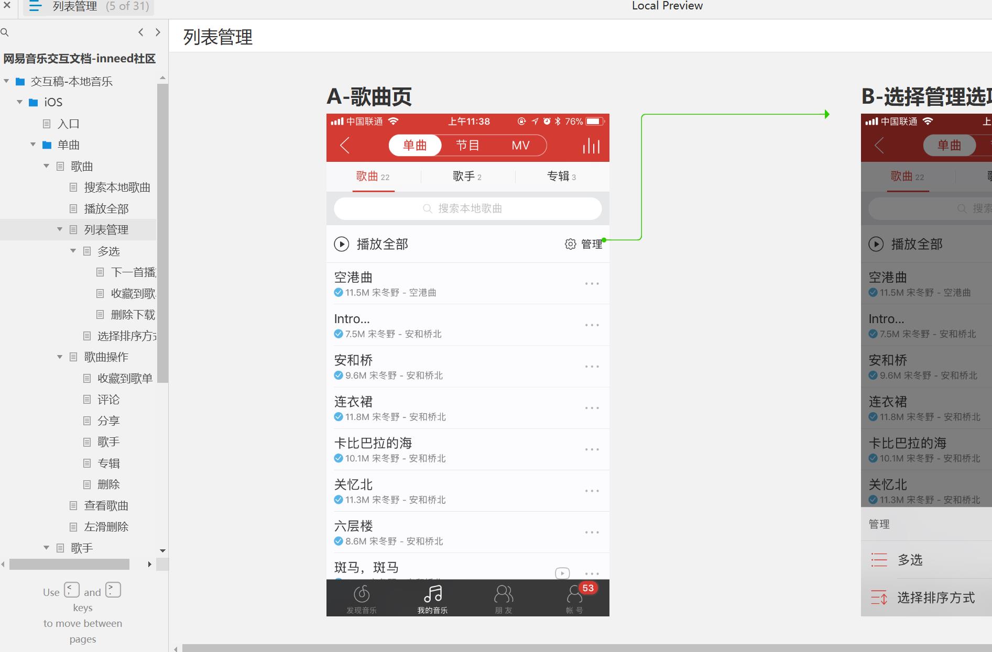The height and width of the screenshot is (652, 992).
Task: Click the main canvas horizontal scrollbar
Action: [x=587, y=648]
